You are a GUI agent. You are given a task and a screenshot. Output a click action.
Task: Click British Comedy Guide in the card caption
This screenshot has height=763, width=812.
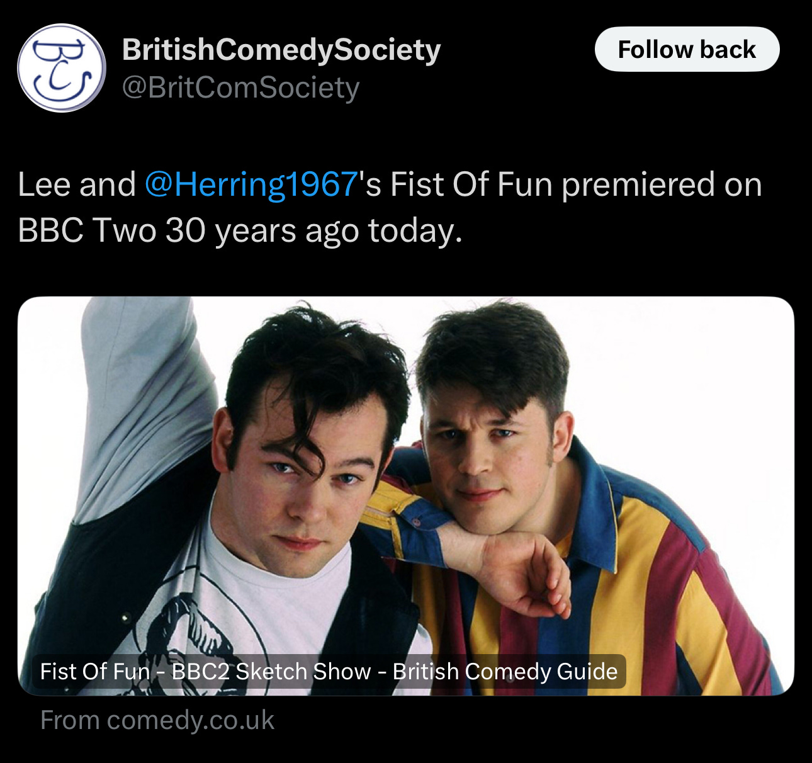tap(505, 671)
